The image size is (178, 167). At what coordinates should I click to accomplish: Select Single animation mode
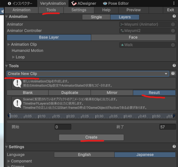tap(96, 17)
